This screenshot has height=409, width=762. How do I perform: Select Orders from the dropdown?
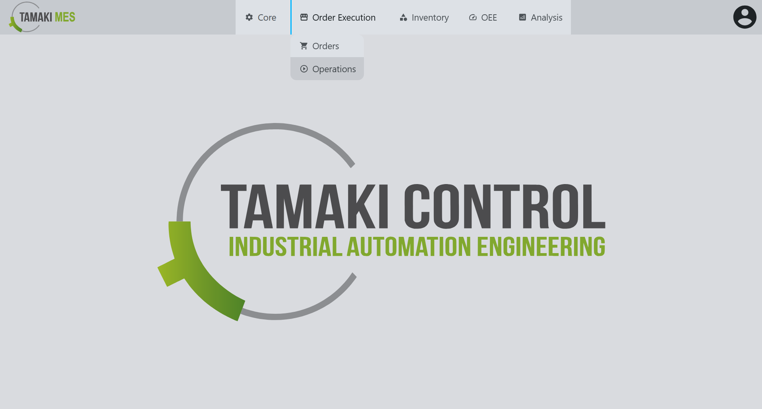pos(326,46)
